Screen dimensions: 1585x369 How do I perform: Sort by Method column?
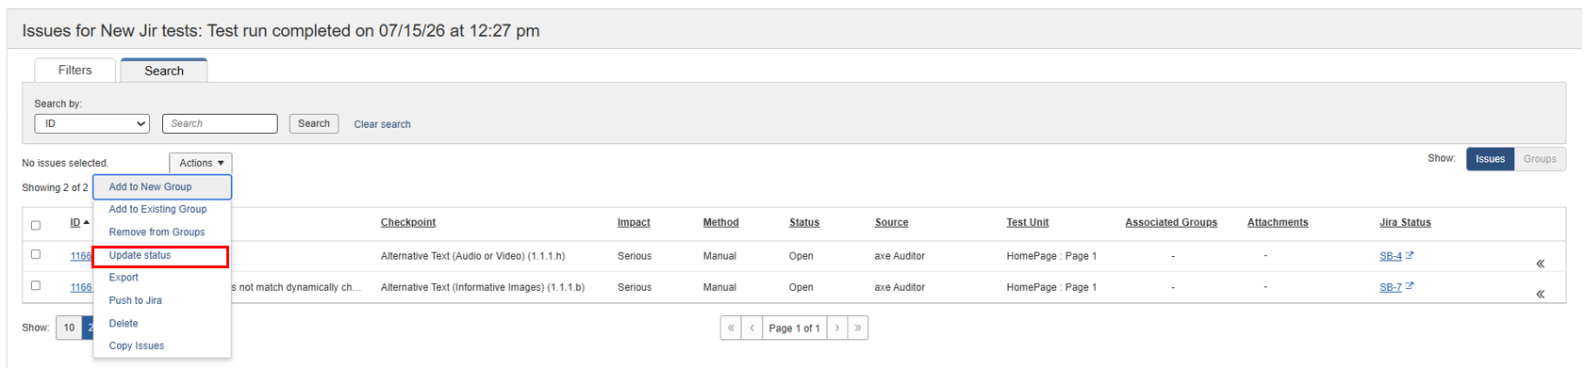[x=720, y=222]
